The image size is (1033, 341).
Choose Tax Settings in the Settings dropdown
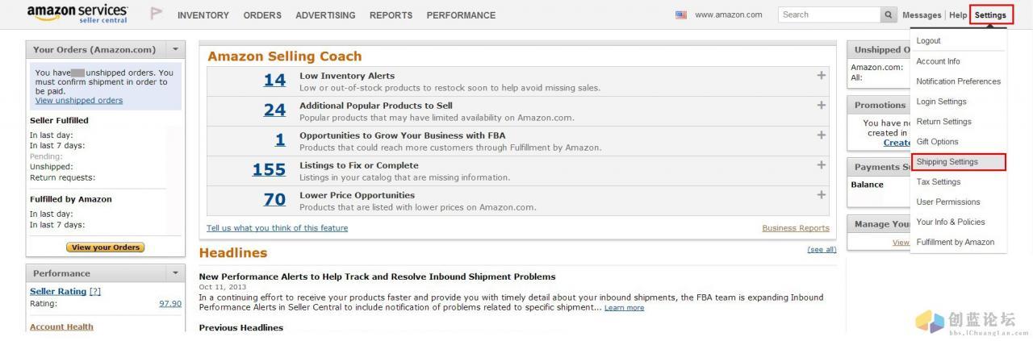(x=939, y=182)
